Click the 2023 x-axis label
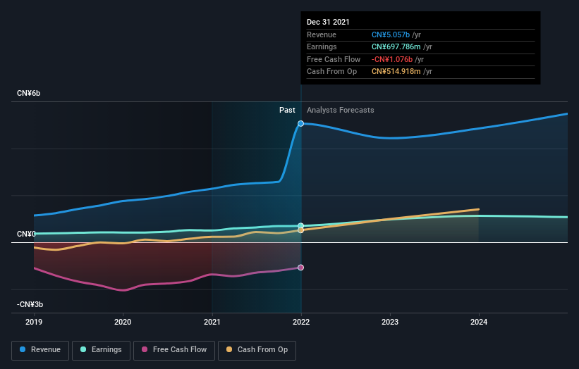Screen dimensions: 579x369 tap(390, 323)
